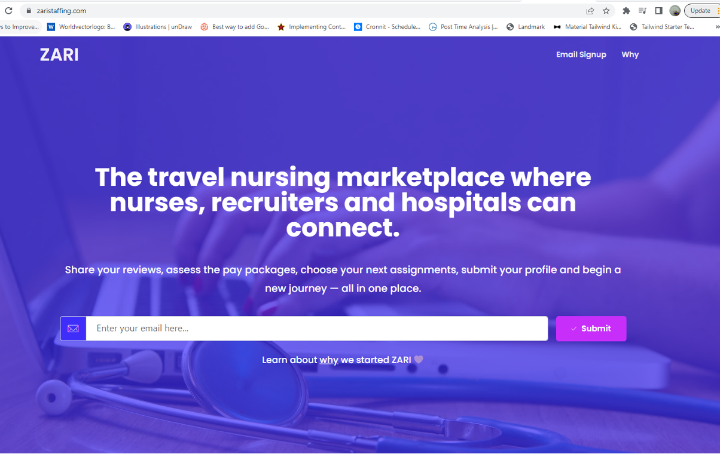Viewport: 720px width, 454px height.
Task: Click the Chrome profile avatar
Action: [x=675, y=11]
